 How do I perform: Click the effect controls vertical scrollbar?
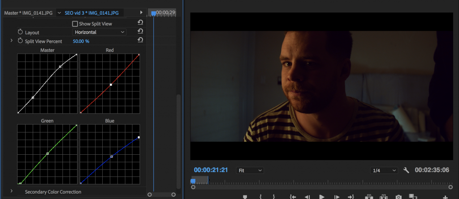tap(178, 141)
